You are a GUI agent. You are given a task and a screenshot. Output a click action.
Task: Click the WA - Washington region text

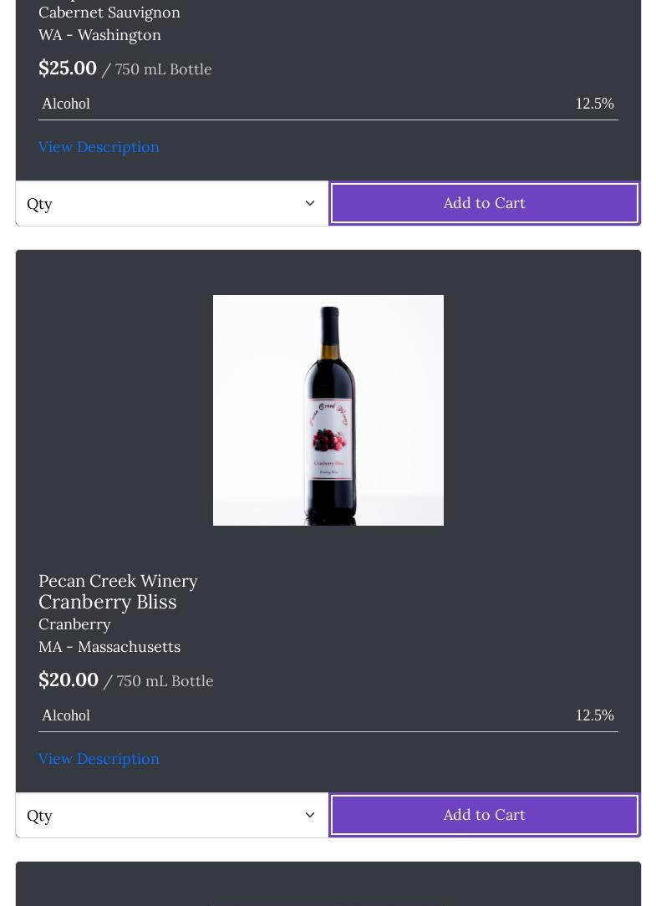(99, 35)
